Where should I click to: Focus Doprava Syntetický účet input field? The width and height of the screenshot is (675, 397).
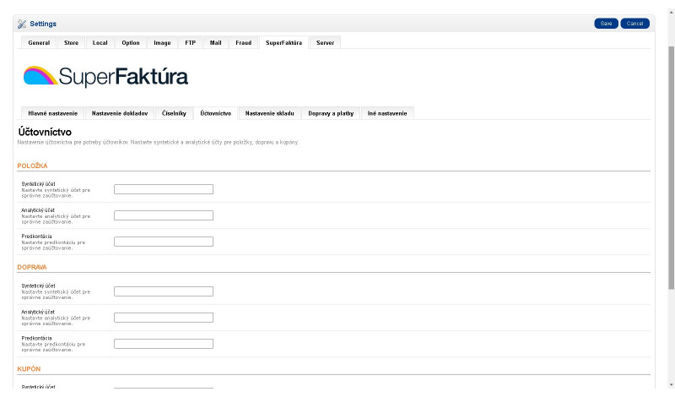164,291
